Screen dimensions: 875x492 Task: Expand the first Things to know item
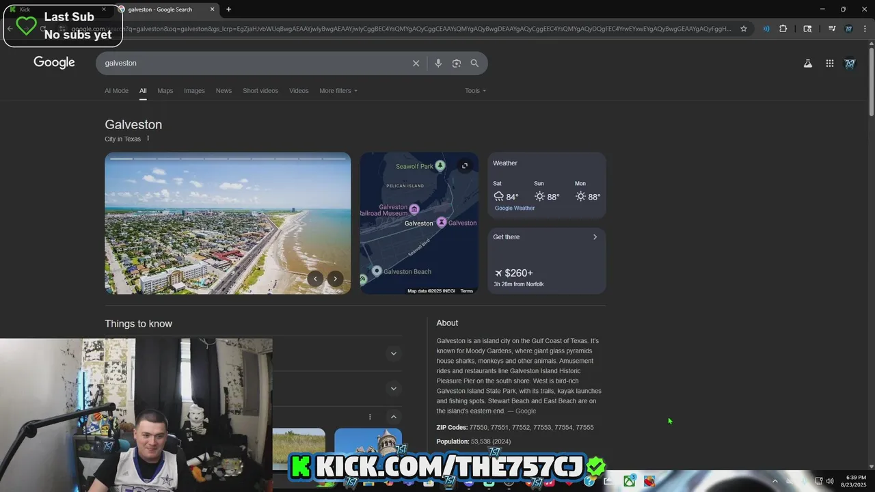pos(393,353)
